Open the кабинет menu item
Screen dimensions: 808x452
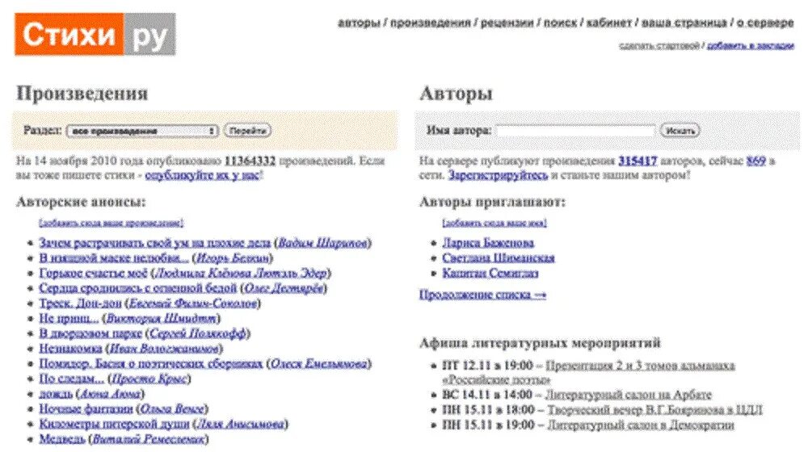point(609,23)
